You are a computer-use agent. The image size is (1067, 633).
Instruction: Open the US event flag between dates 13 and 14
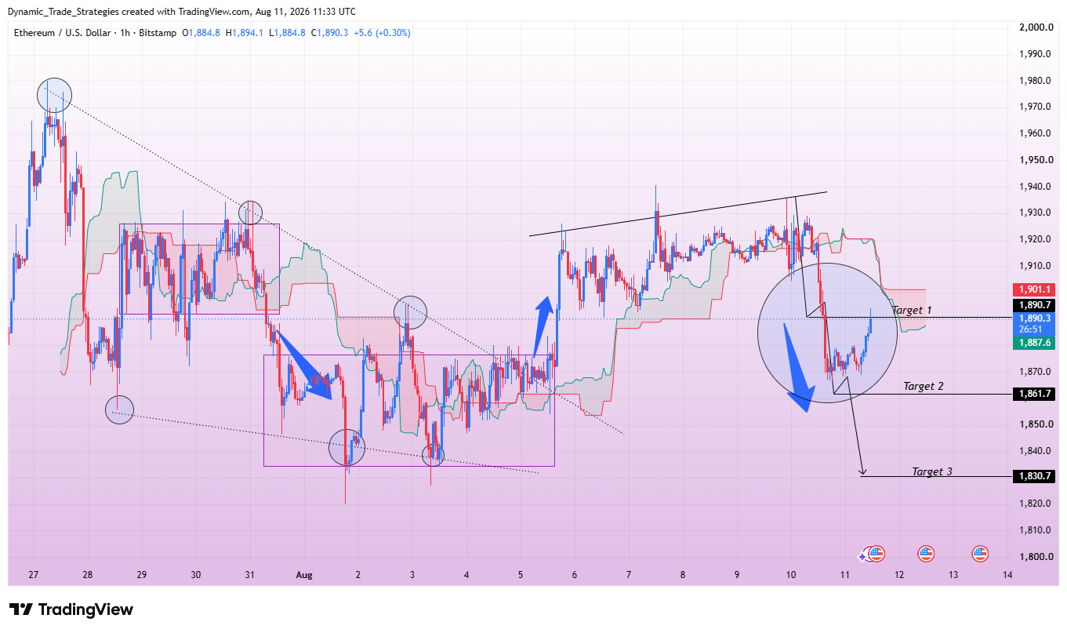coord(980,554)
